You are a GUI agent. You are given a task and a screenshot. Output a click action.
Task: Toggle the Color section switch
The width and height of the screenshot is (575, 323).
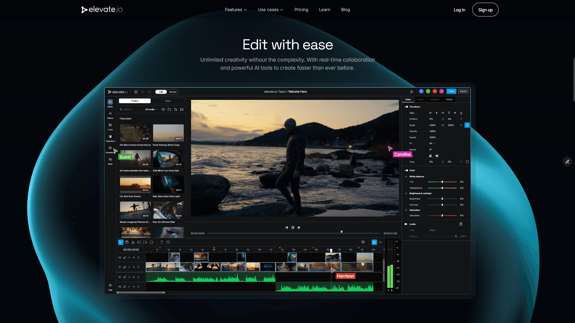(406, 170)
